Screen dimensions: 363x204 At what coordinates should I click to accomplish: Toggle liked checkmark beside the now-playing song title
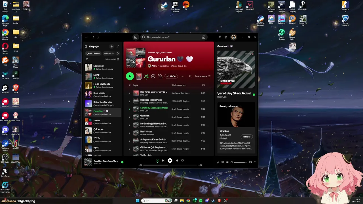click(122, 162)
